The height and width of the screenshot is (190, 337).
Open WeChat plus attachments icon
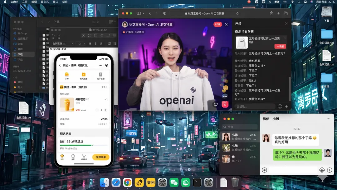(x=330, y=170)
